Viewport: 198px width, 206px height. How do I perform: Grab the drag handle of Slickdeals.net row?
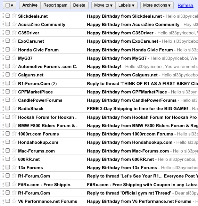coord(3,16)
